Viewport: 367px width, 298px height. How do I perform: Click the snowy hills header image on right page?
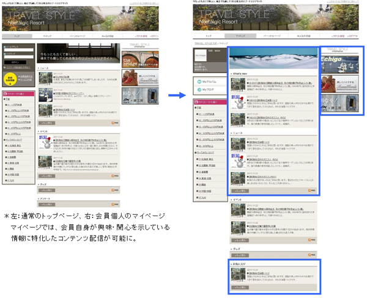273,58
